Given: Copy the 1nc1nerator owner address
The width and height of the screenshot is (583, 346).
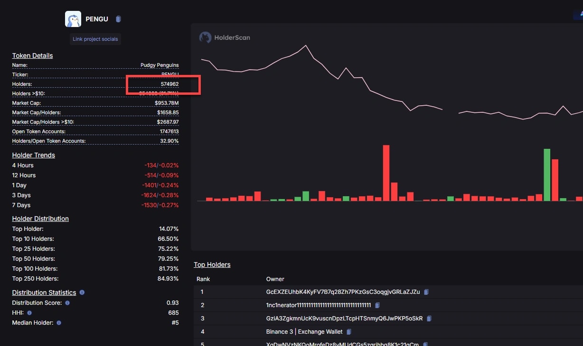Looking at the screenshot, I should click(x=377, y=305).
